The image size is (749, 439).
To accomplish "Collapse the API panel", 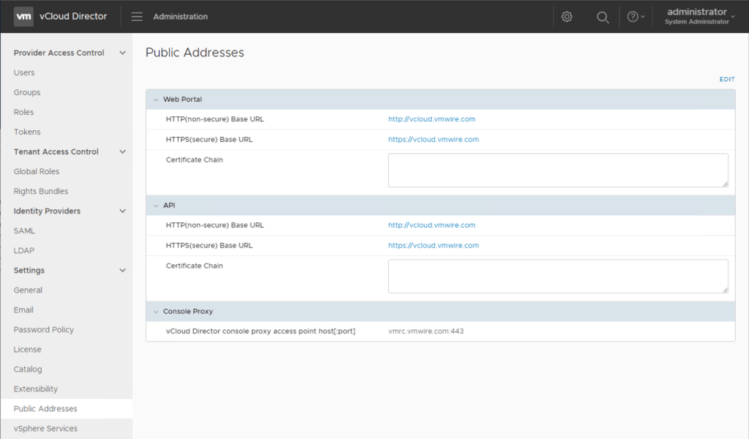I will [x=155, y=206].
